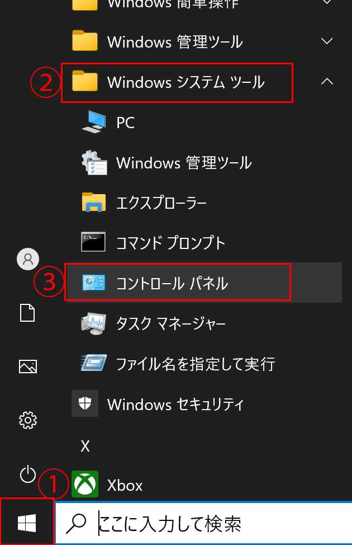Open Documents from the Start sidebar

27,313
